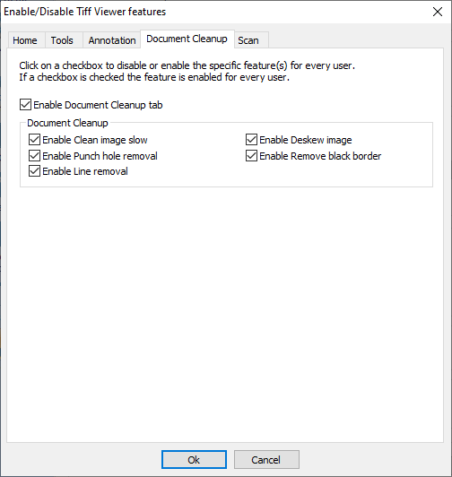Screen dimensions: 452x477
Task: Click the 'Enable Remove black border' label text
Action: point(320,156)
